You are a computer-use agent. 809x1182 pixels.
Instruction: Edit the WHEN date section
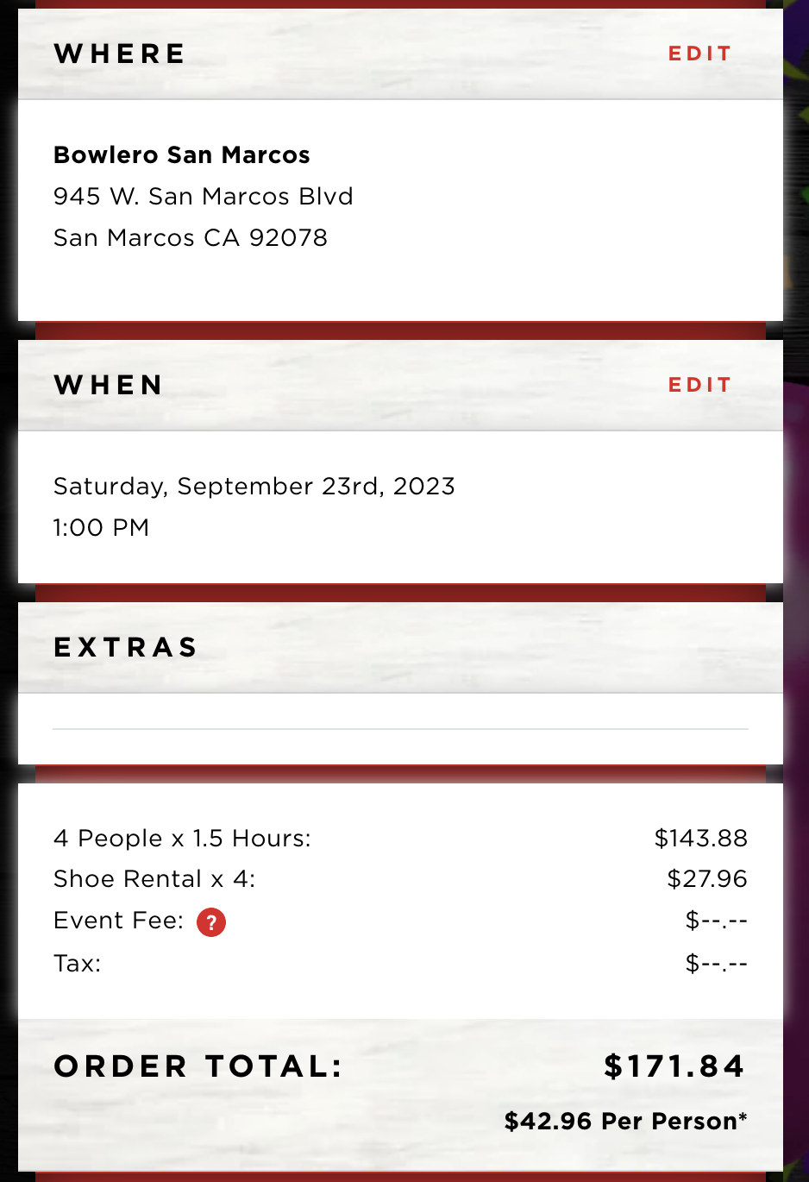pos(700,385)
